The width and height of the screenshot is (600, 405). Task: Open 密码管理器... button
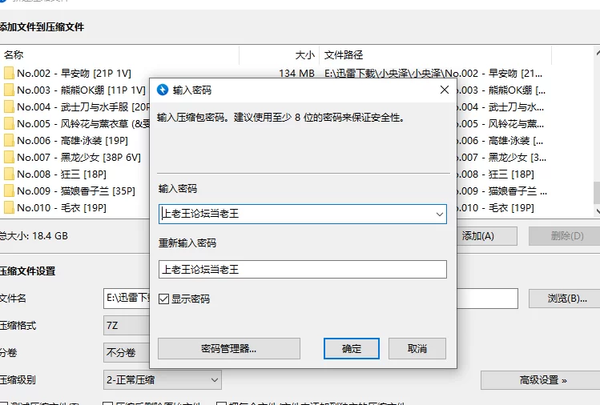pos(229,349)
